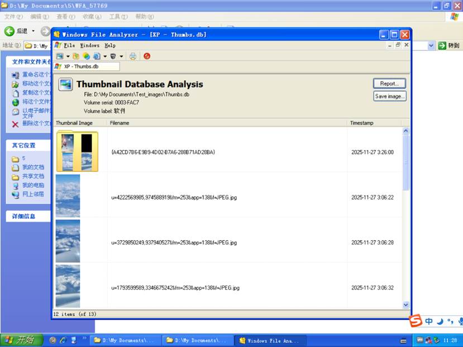Click the vertical scrollbar thumb in the list

point(405,162)
